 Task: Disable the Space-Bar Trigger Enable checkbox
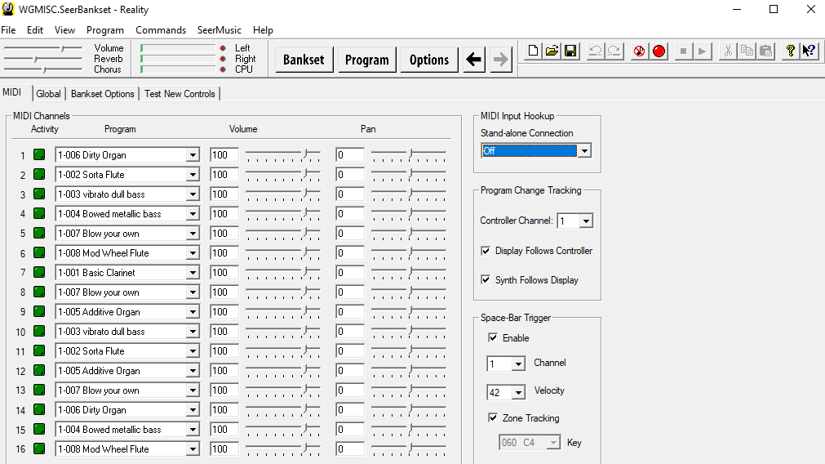[x=493, y=338]
